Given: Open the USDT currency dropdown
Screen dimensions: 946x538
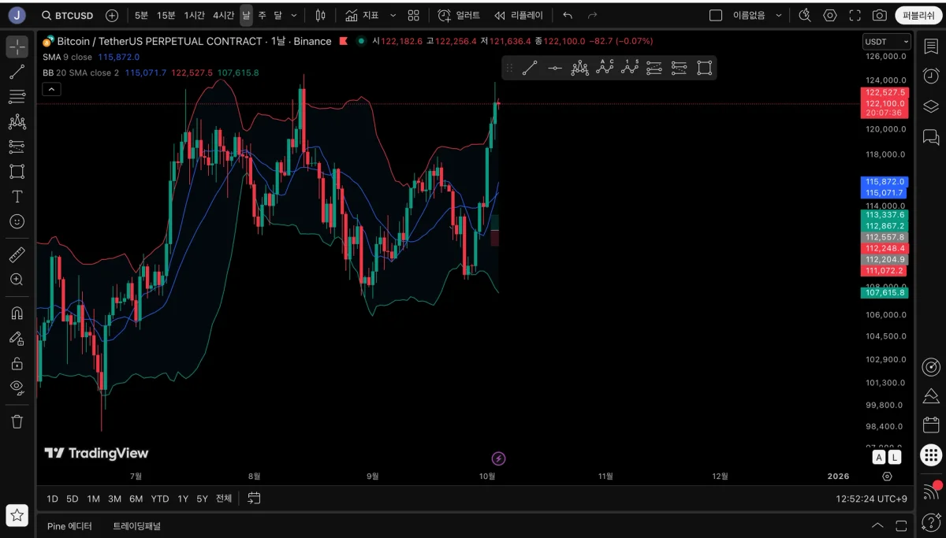Looking at the screenshot, I should 886,42.
